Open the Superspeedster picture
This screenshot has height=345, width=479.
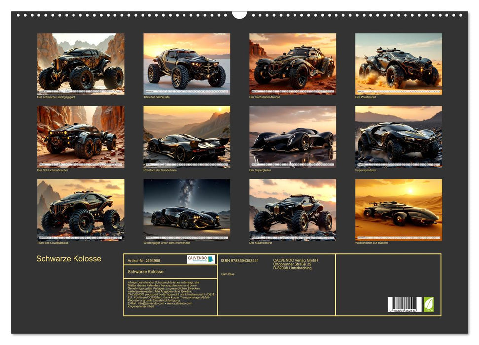[x=399, y=137]
